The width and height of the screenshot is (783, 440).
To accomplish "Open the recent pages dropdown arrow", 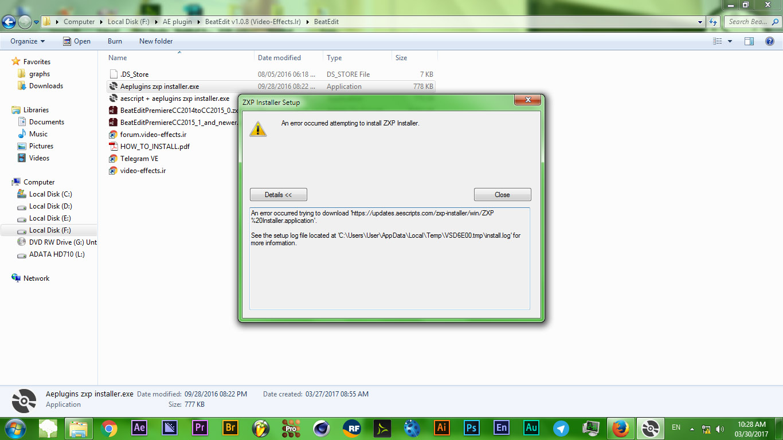I will pyautogui.click(x=37, y=22).
